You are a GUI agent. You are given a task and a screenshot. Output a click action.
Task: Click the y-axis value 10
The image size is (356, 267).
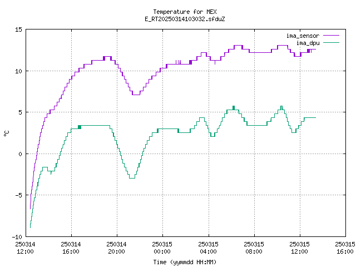(18, 71)
